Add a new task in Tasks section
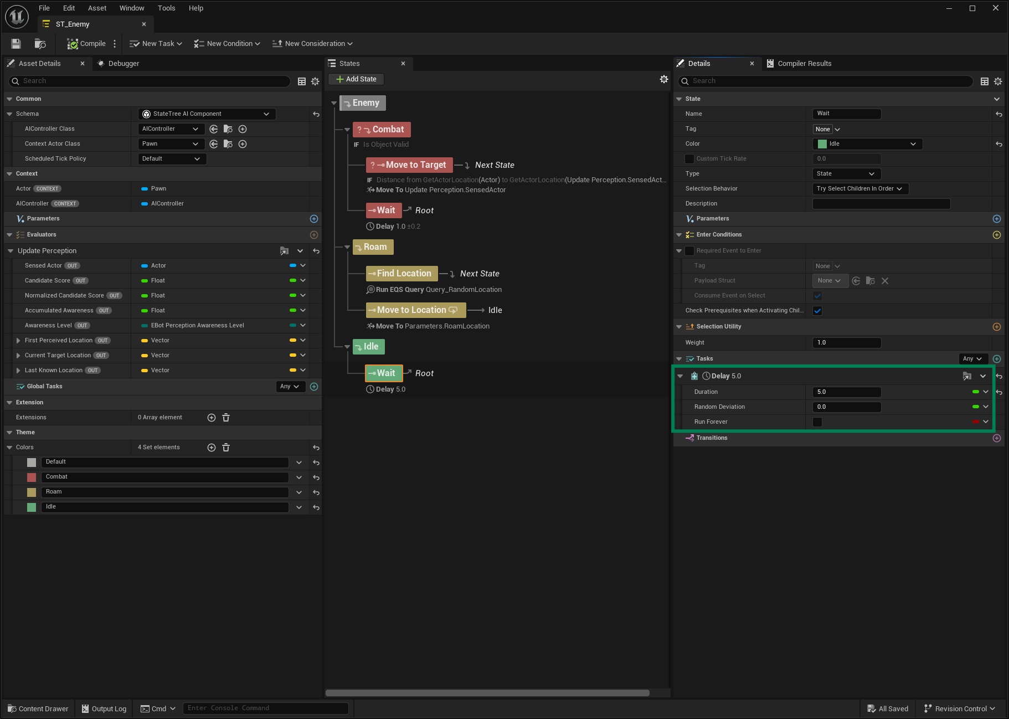Screen dimensions: 1009x719 997,359
